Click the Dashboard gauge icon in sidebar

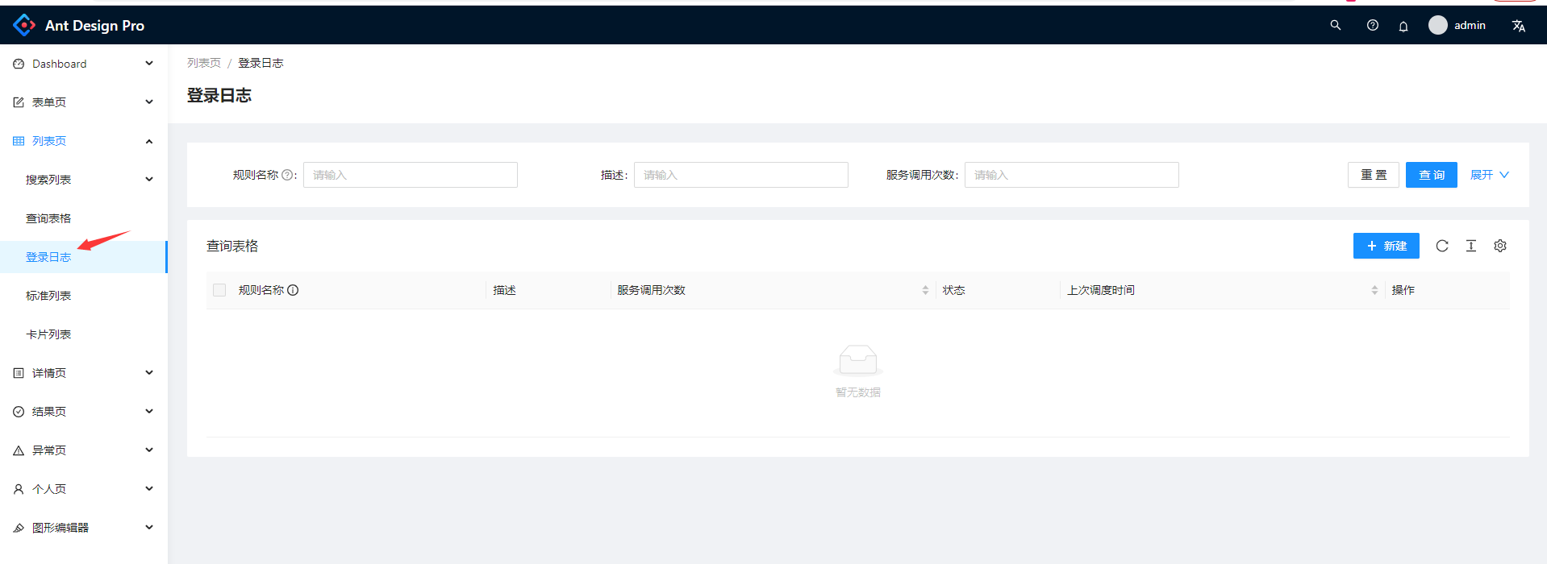[x=19, y=64]
